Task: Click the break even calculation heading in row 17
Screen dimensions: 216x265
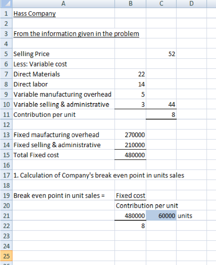Action: [99, 175]
